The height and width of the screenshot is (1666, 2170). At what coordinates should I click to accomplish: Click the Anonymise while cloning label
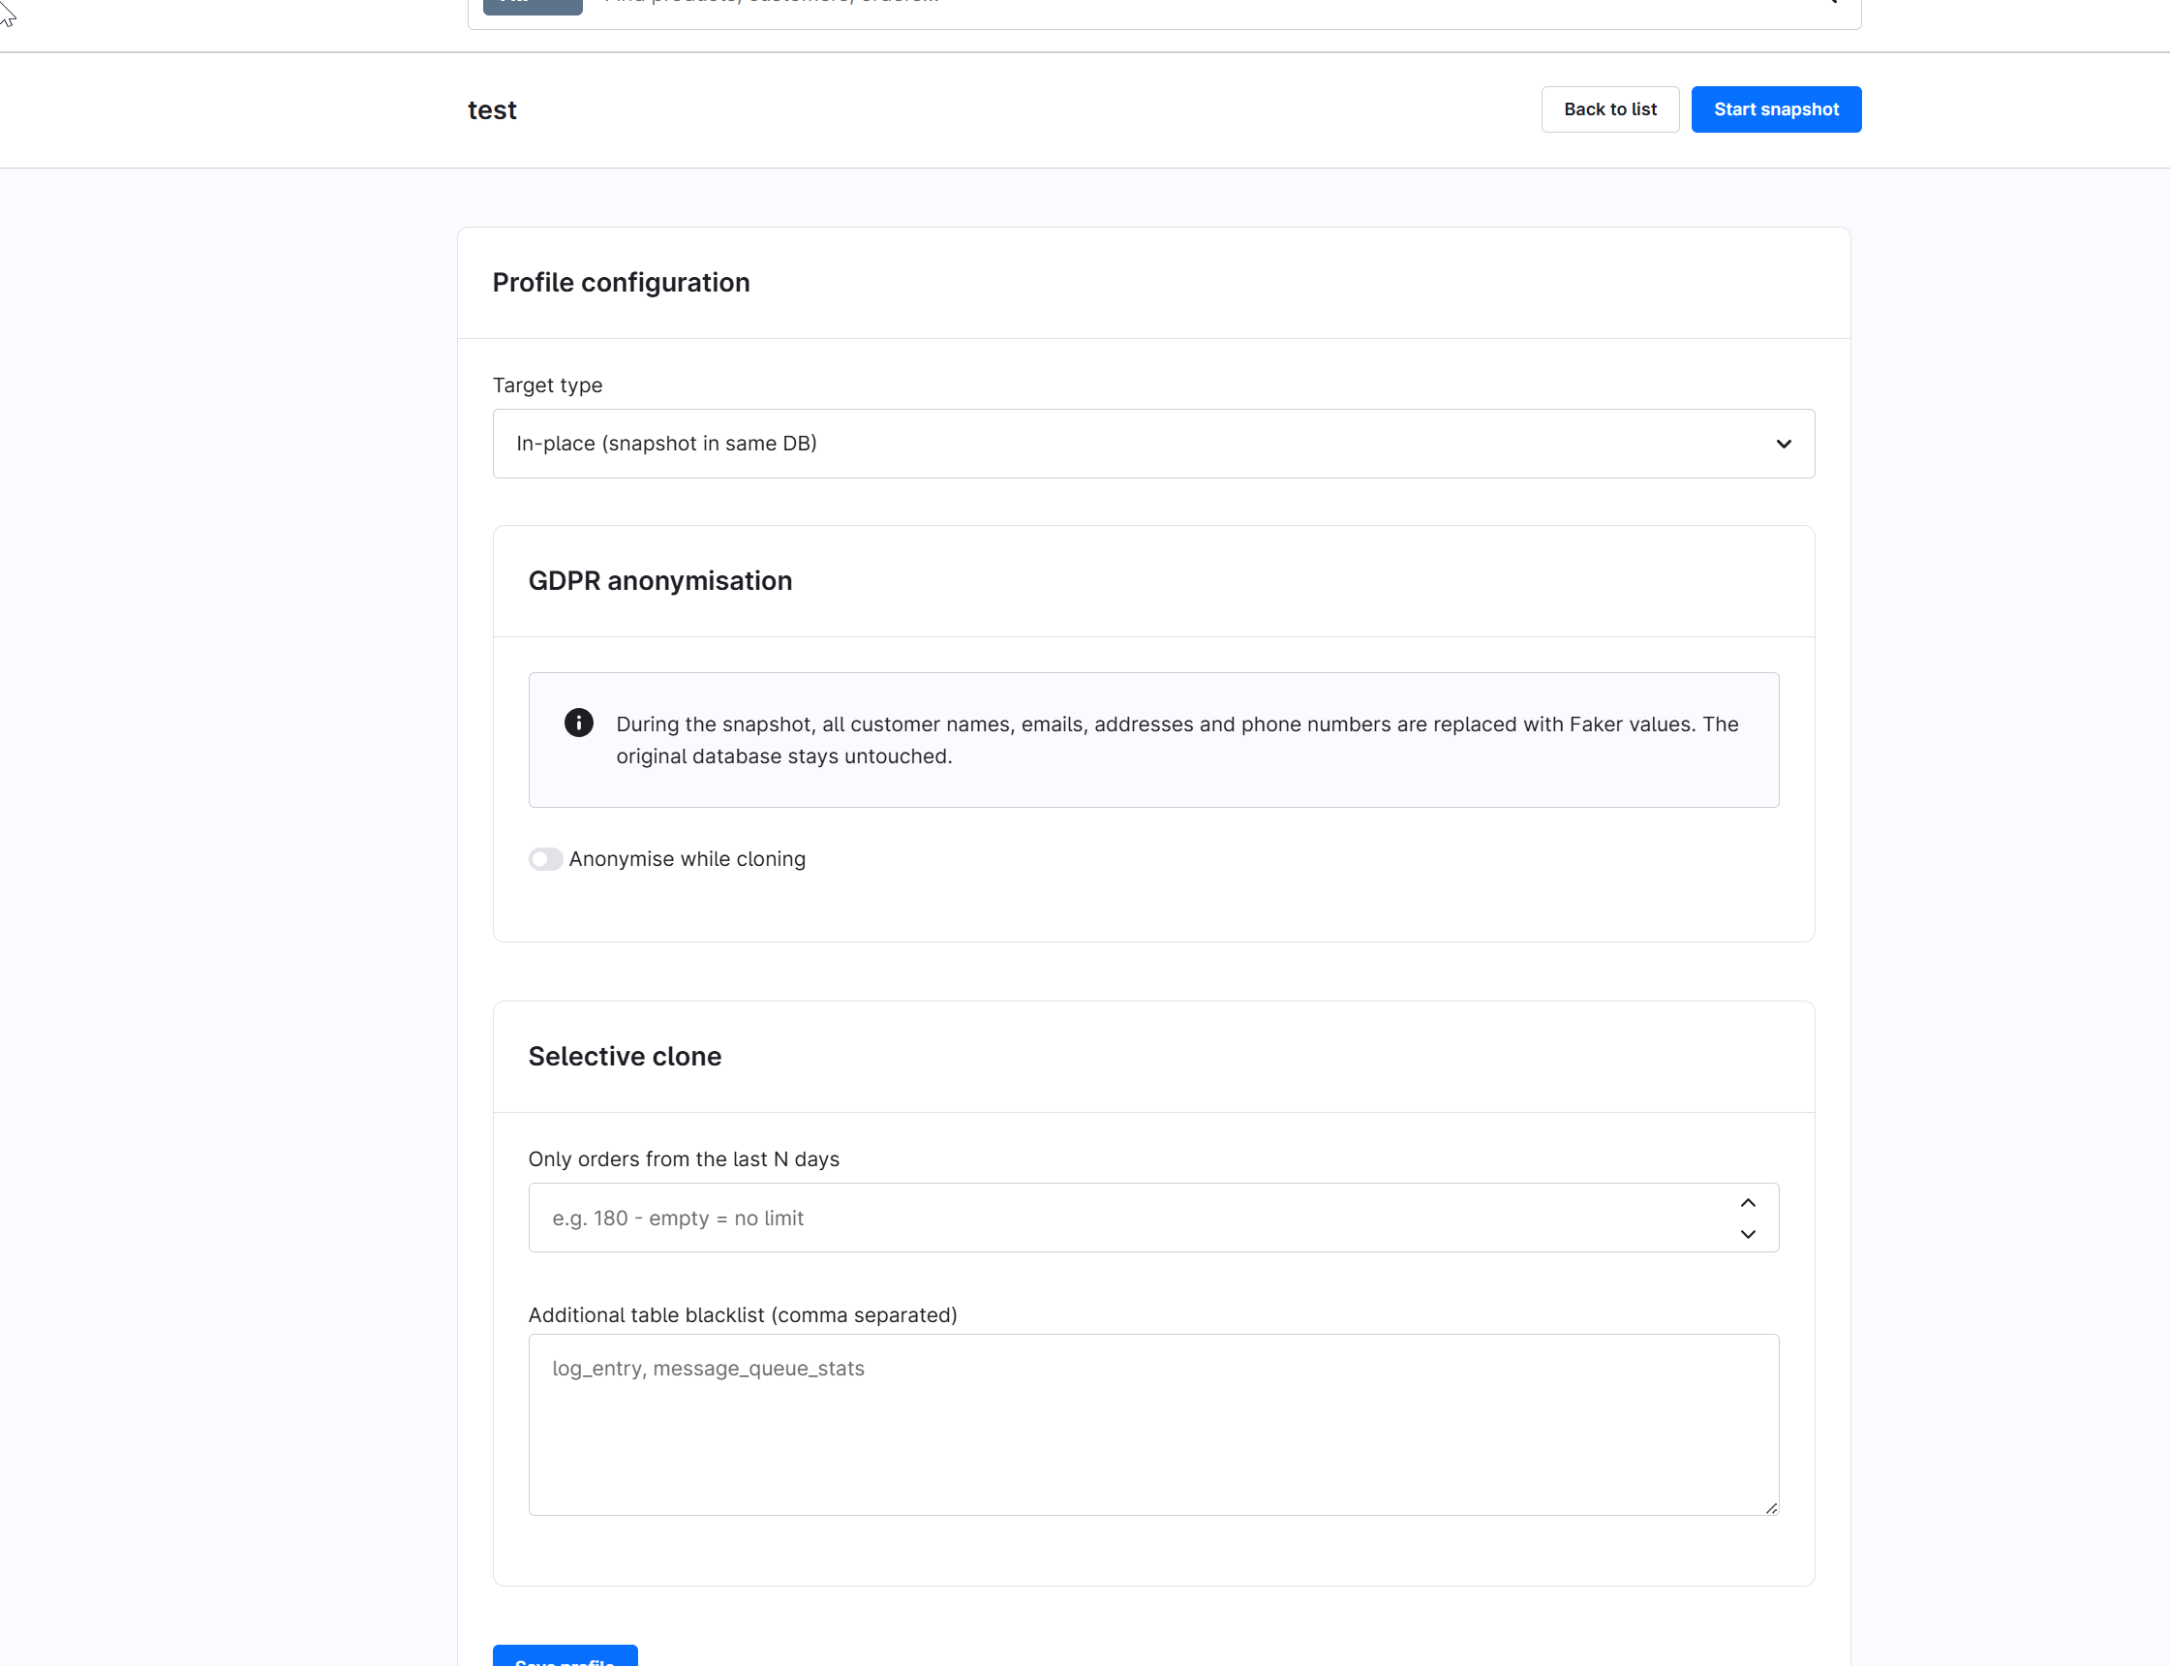[687, 859]
